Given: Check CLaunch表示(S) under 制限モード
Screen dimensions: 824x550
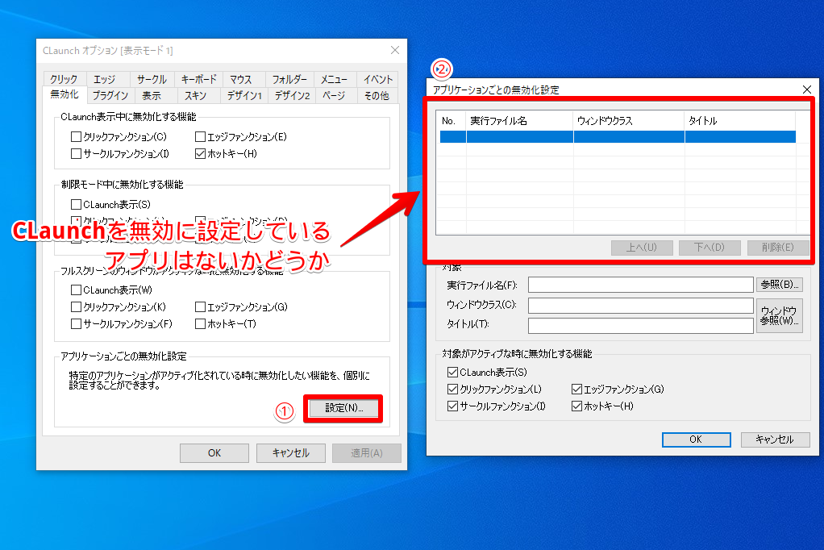Looking at the screenshot, I should click(77, 204).
